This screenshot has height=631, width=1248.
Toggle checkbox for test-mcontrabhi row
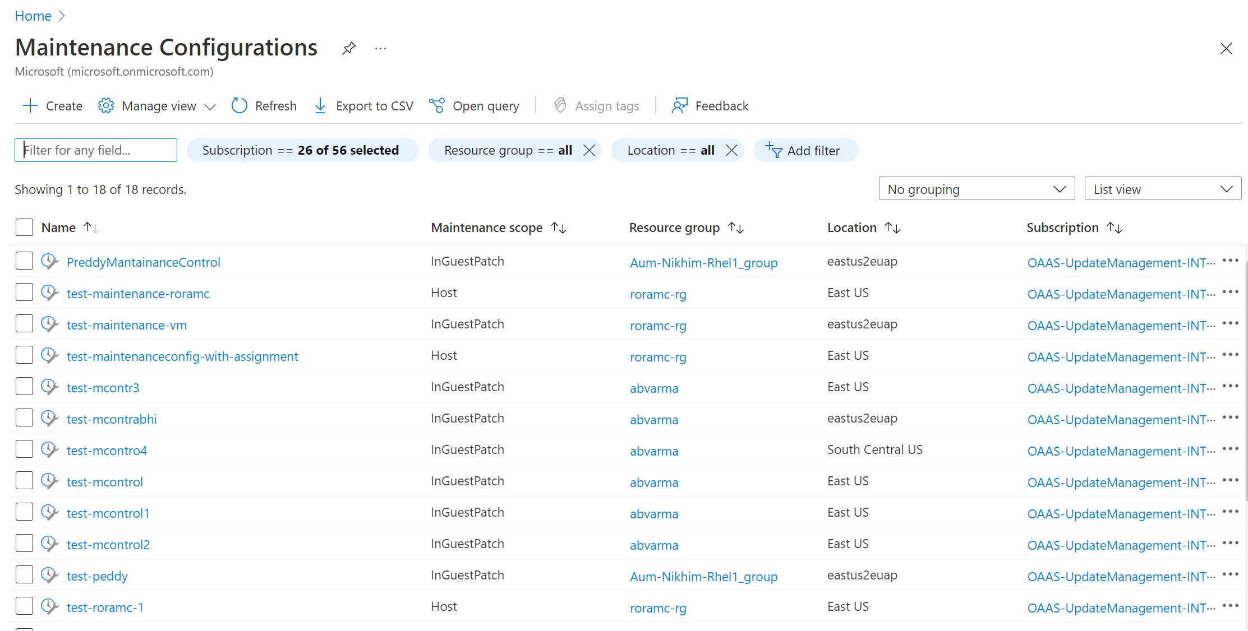pos(24,417)
